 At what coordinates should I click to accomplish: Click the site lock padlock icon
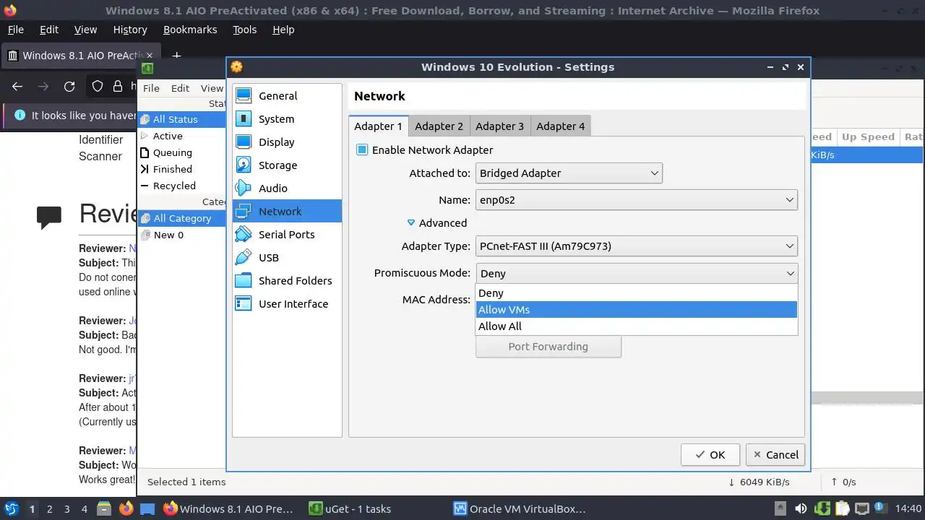coord(118,87)
